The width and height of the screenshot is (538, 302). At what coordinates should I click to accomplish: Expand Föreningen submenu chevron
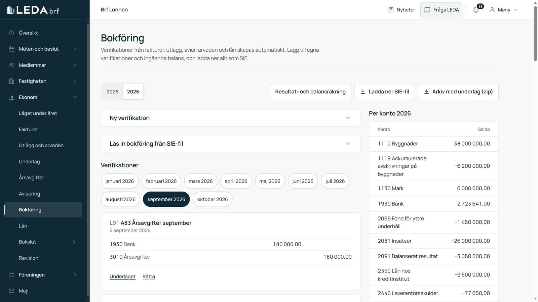pos(75,275)
